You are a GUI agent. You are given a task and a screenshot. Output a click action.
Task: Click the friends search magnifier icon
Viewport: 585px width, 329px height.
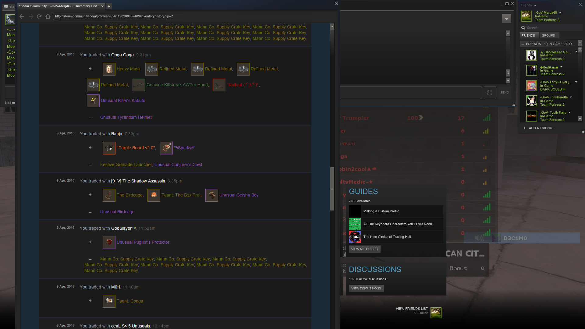(523, 28)
